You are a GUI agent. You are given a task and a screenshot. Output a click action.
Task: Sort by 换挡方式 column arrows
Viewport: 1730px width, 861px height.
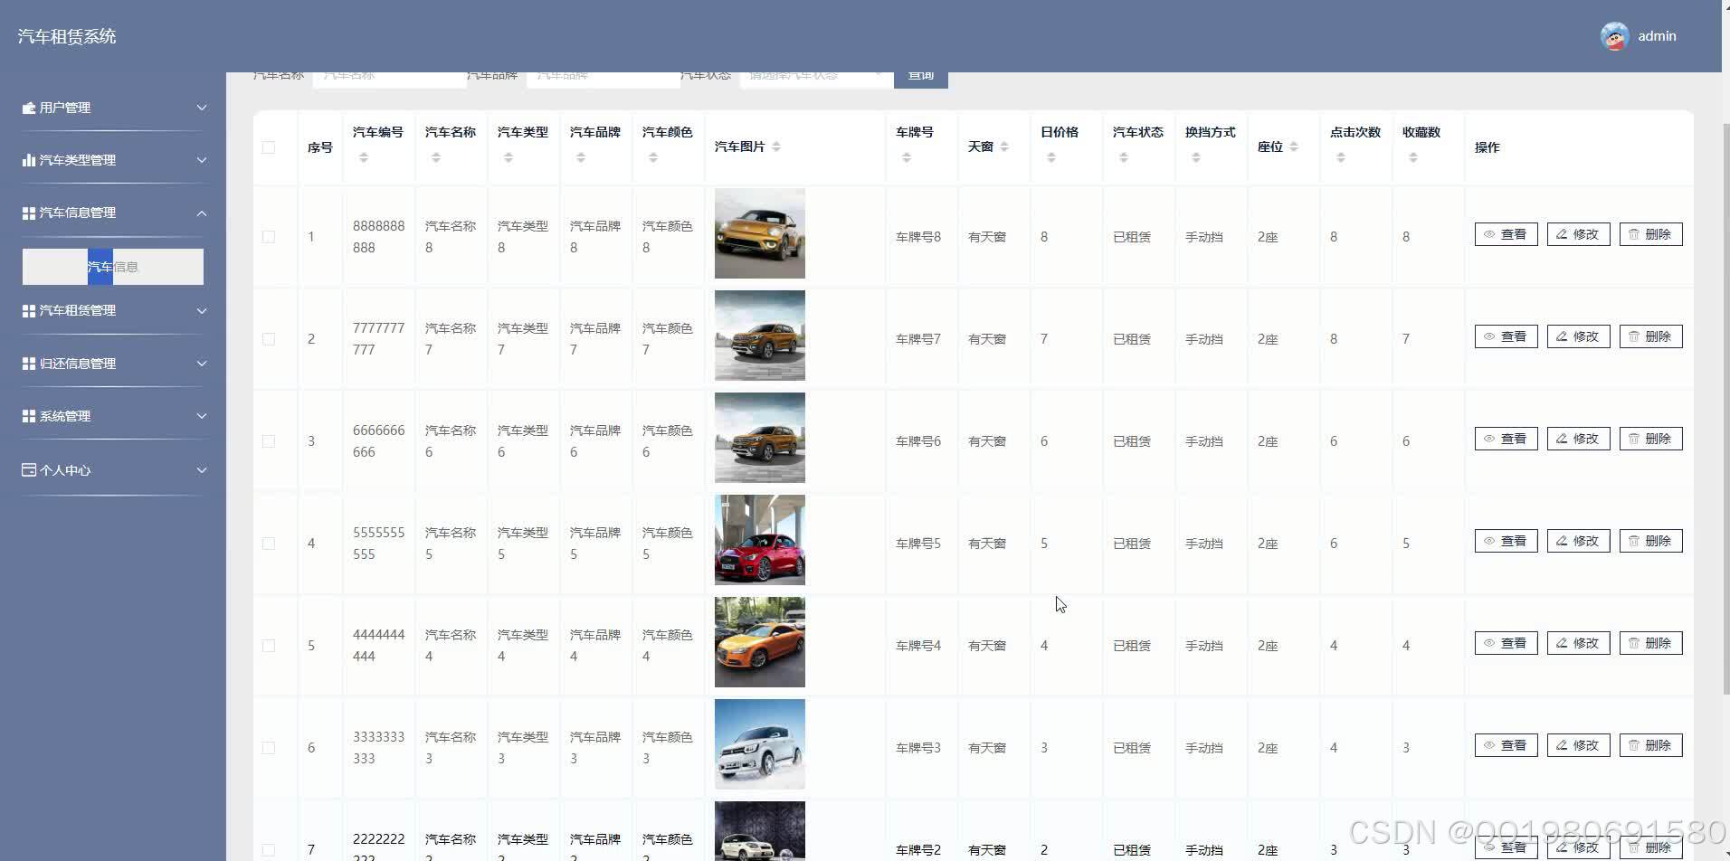tap(1196, 157)
